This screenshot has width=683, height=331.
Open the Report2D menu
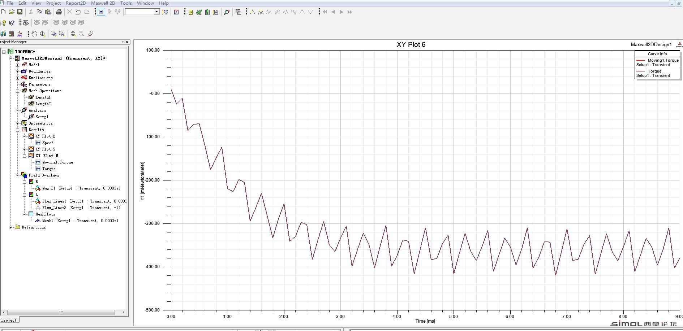76,3
